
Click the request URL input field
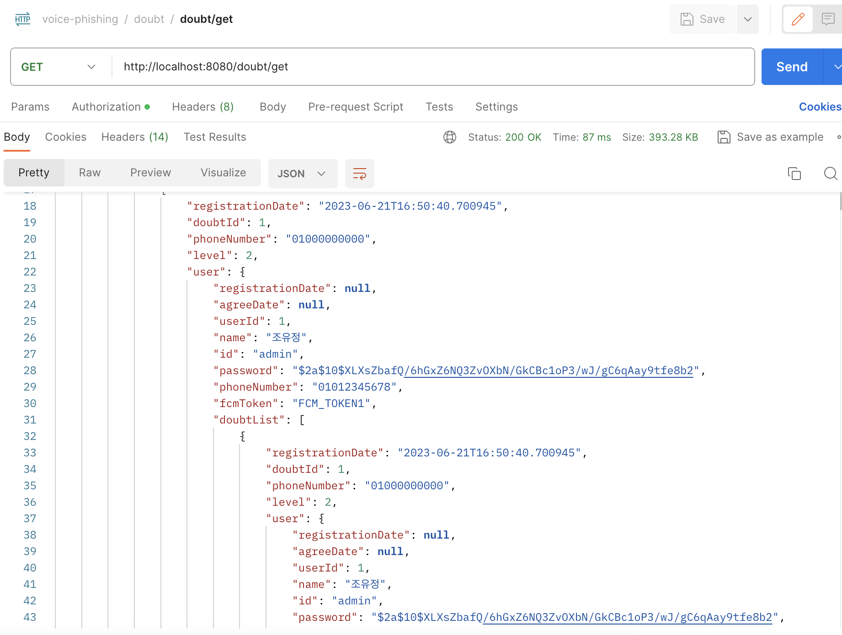coord(433,67)
